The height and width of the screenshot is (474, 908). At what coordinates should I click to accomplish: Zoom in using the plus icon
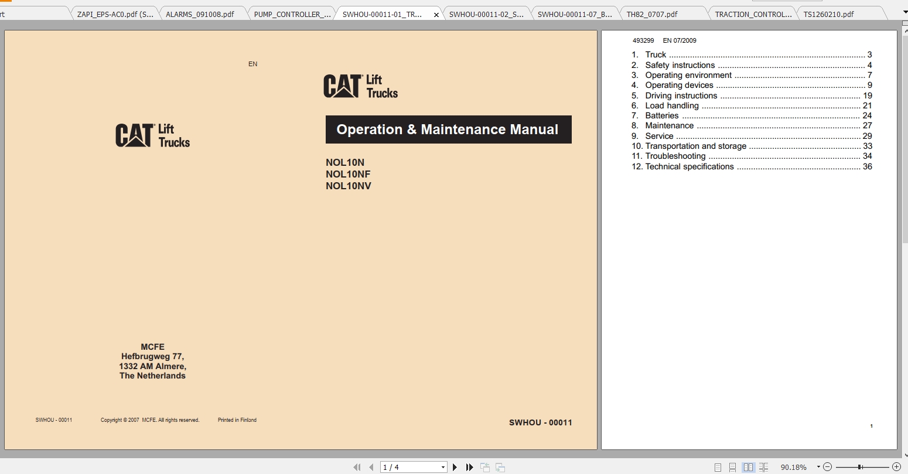[x=896, y=466]
